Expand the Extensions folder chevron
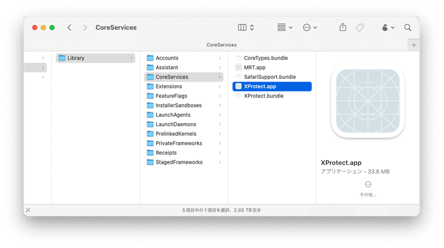The height and width of the screenshot is (248, 444). point(220,87)
